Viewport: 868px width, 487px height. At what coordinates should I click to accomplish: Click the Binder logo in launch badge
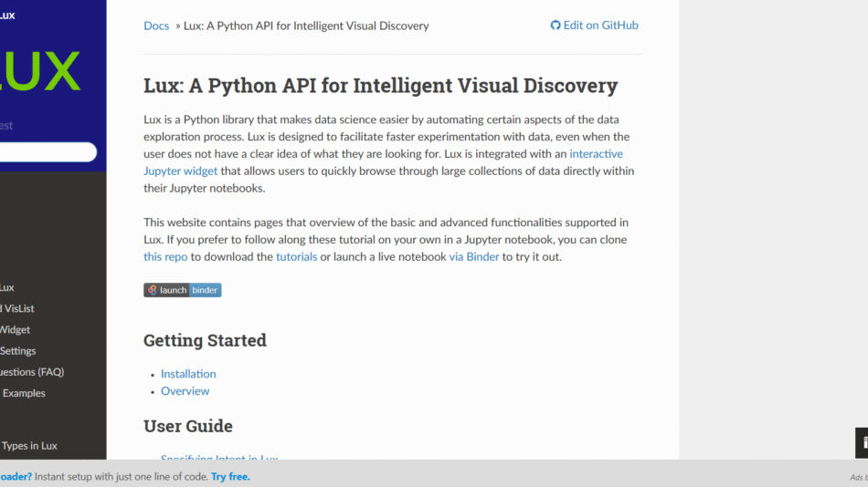(x=152, y=290)
